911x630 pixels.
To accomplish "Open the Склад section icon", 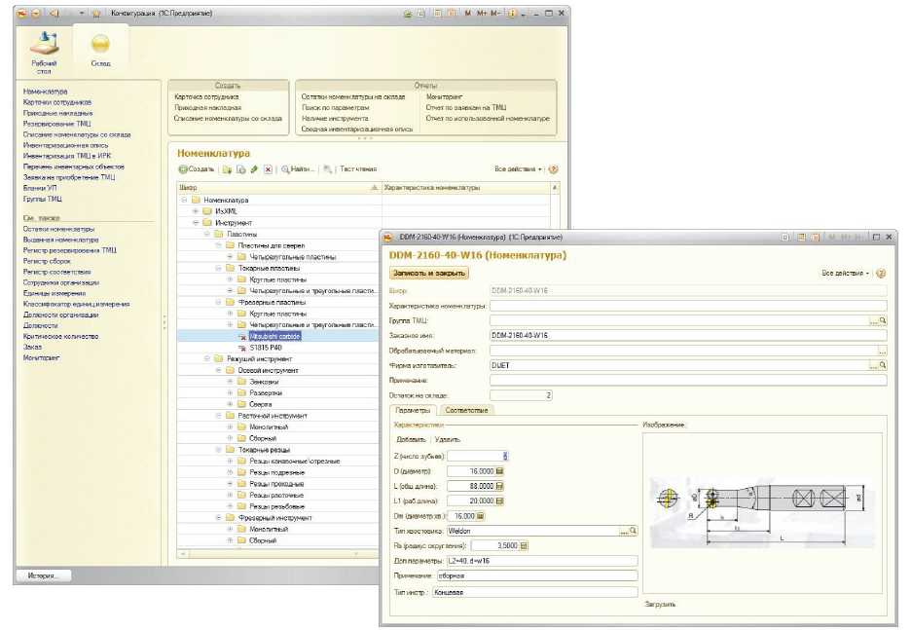I will (x=100, y=46).
